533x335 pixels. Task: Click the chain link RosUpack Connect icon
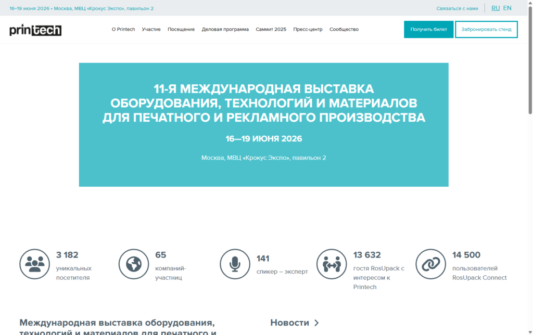click(x=430, y=264)
